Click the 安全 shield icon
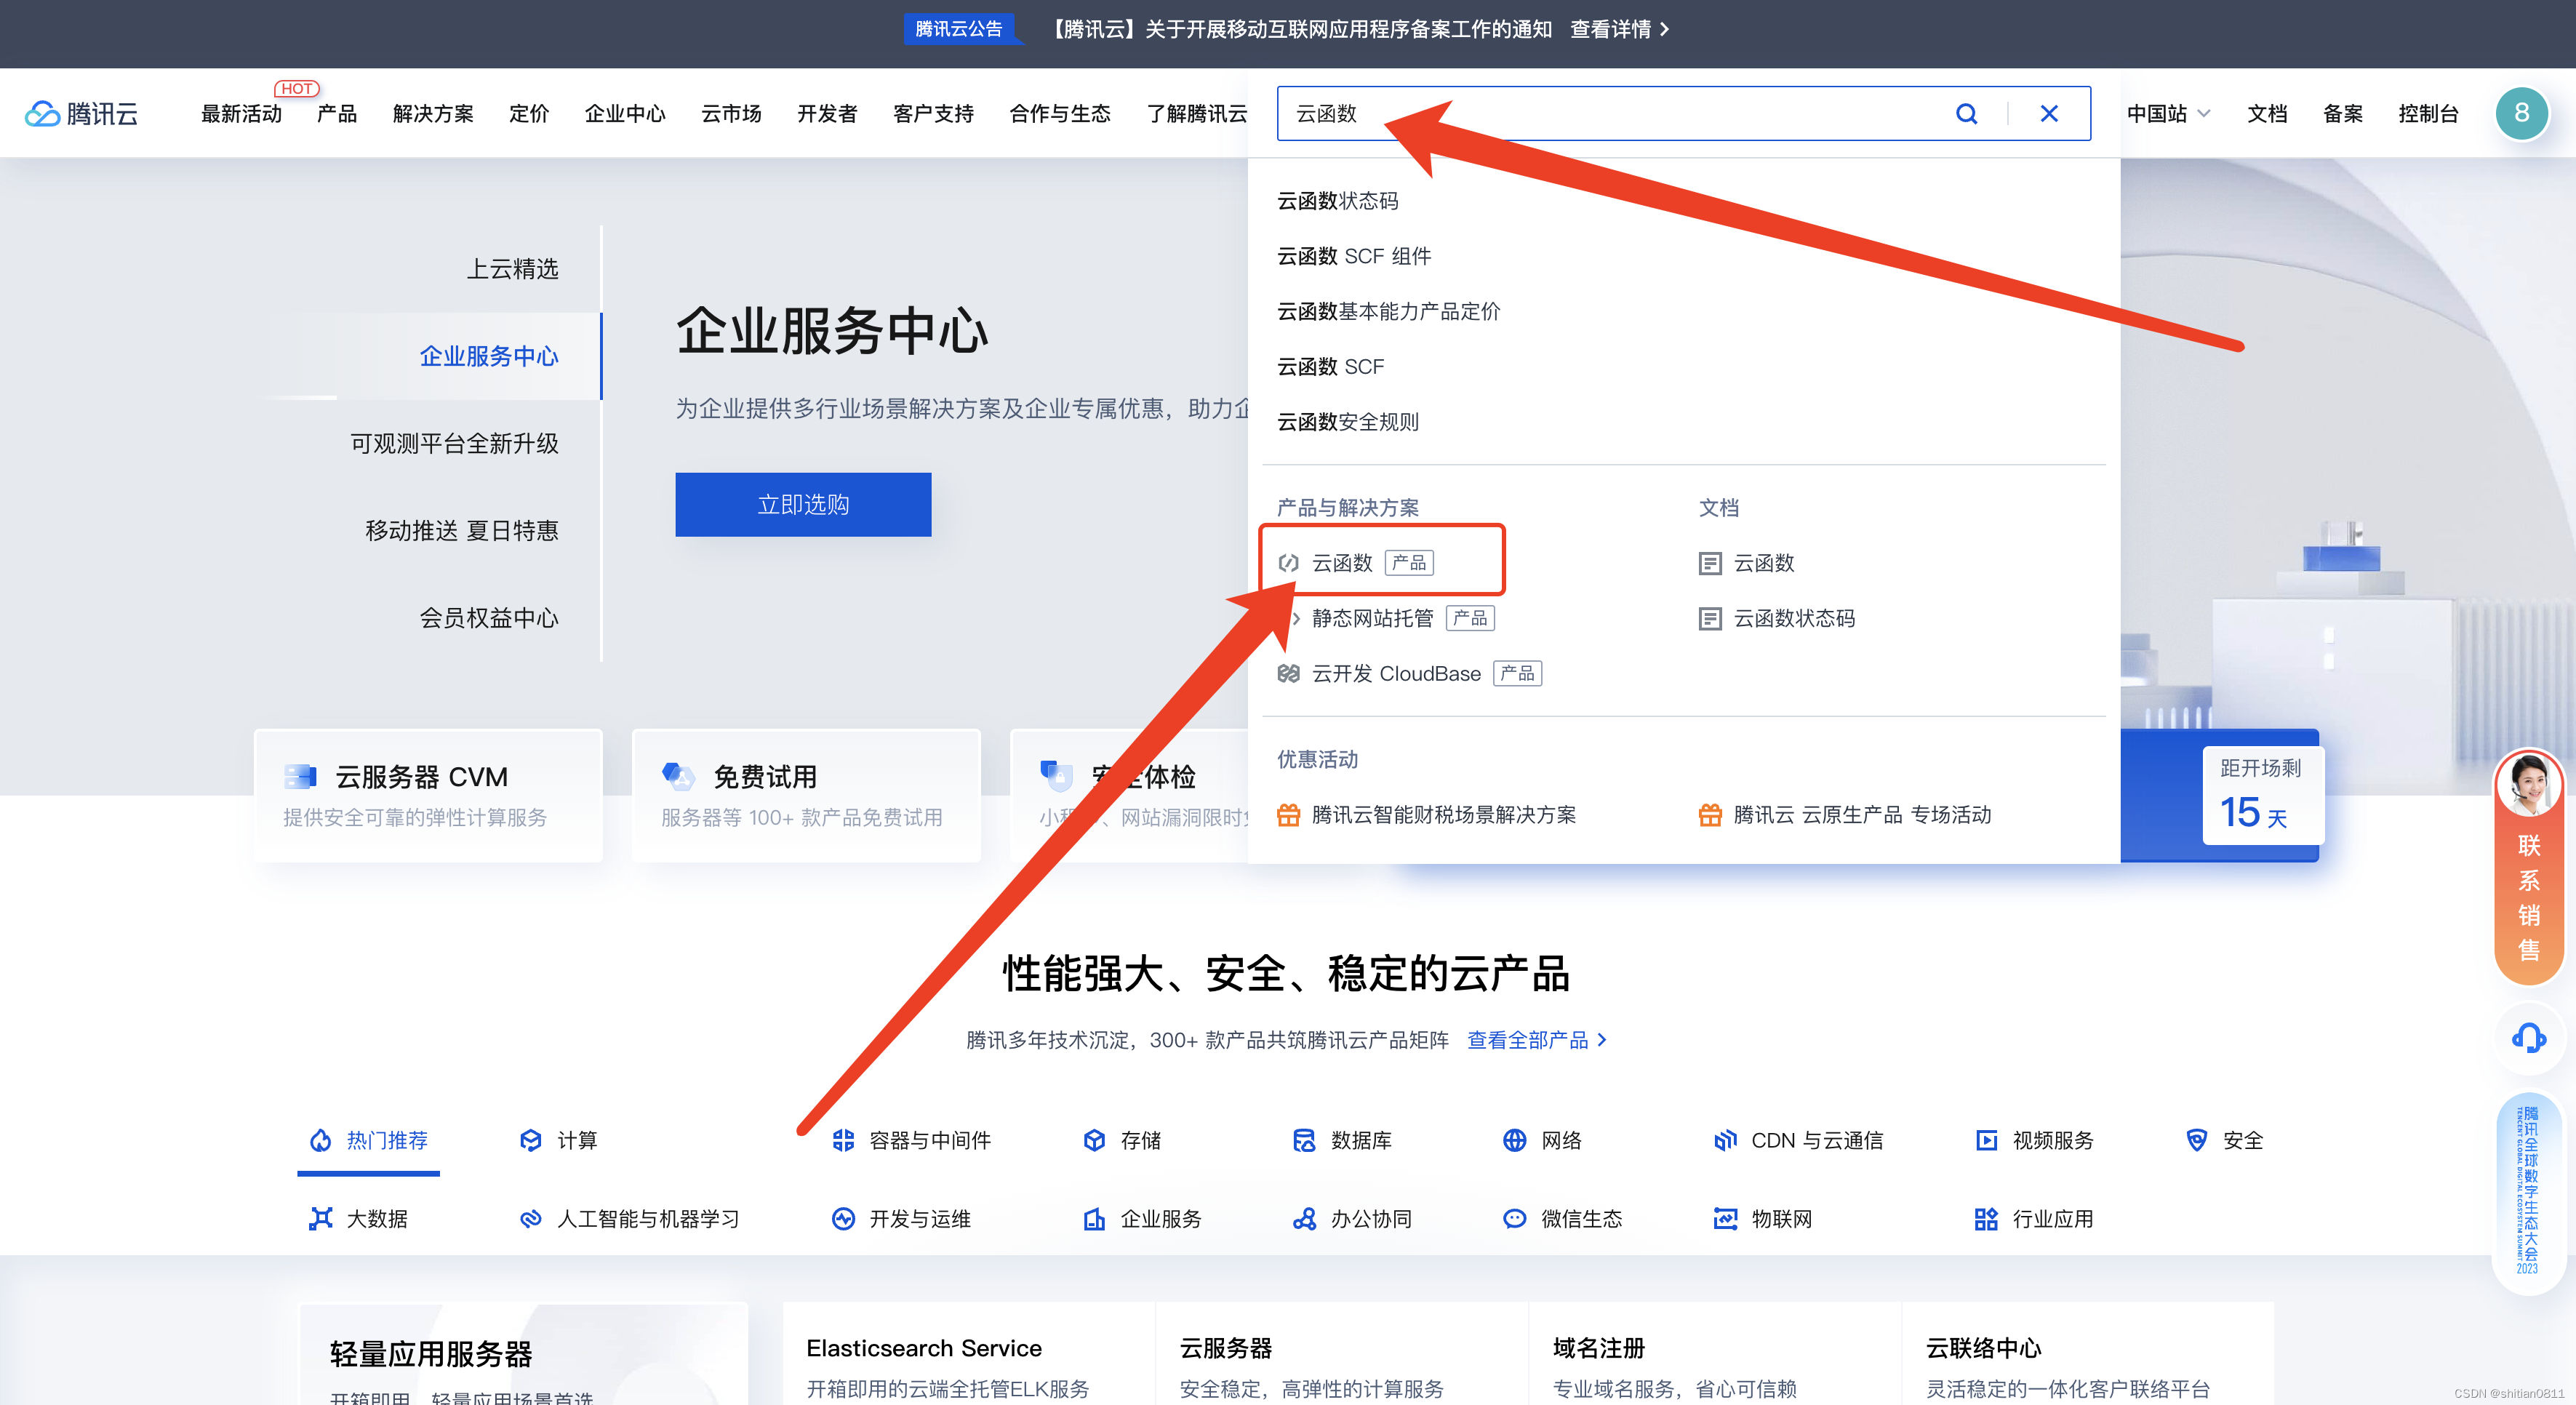This screenshot has height=1405, width=2576. 2197,1140
